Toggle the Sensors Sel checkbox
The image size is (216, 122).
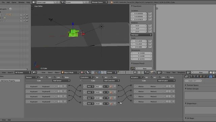click(39, 77)
